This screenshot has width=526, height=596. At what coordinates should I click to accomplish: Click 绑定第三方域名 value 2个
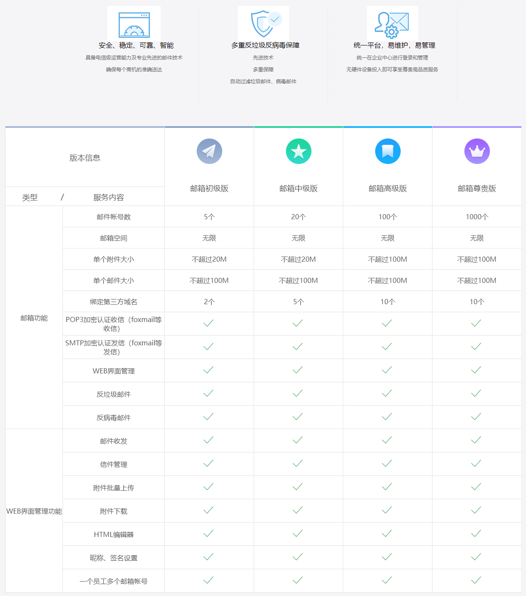pos(209,302)
